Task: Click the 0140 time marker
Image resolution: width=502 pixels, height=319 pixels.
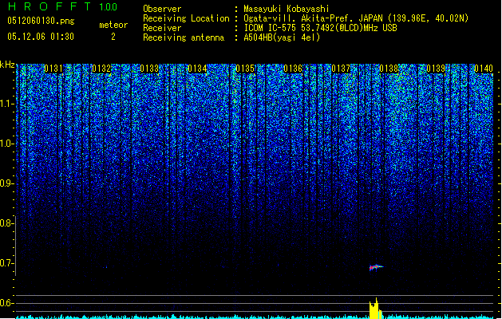Action: (484, 69)
